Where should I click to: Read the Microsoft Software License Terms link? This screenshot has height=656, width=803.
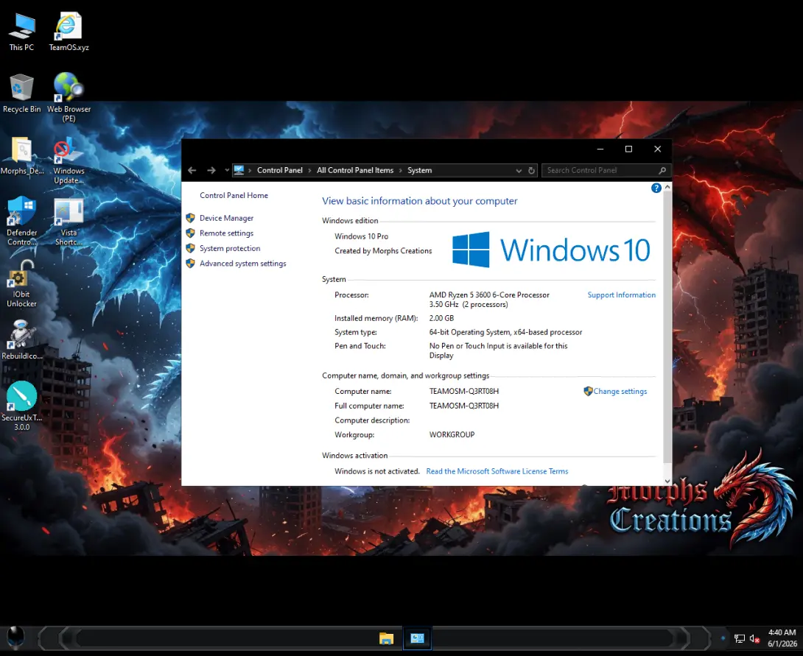497,471
